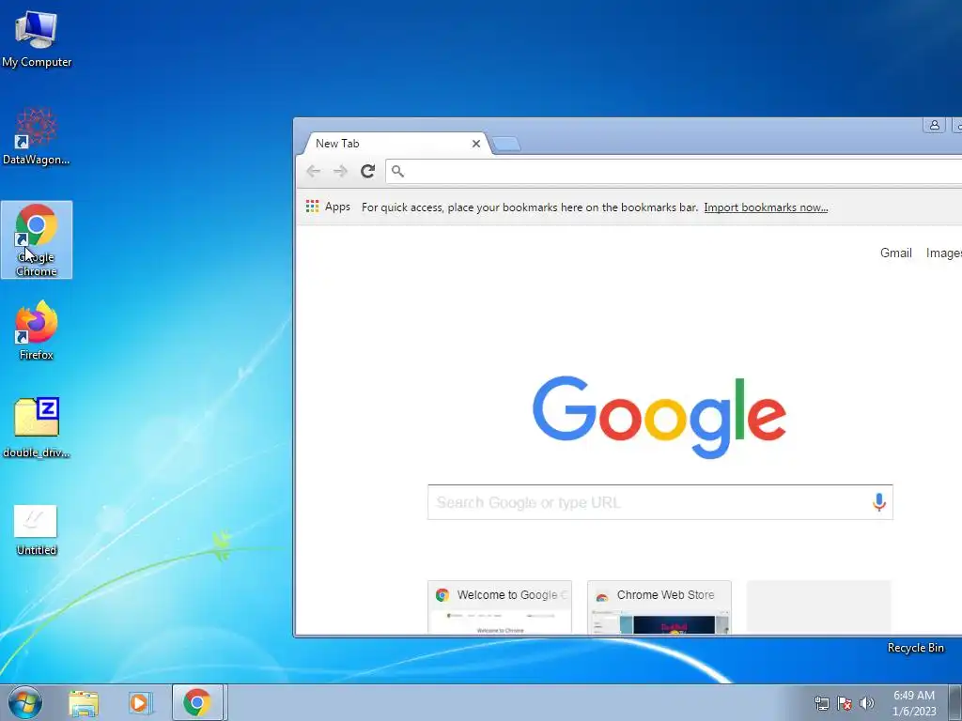The image size is (962, 721).
Task: Open the Images link
Action: 943,253
